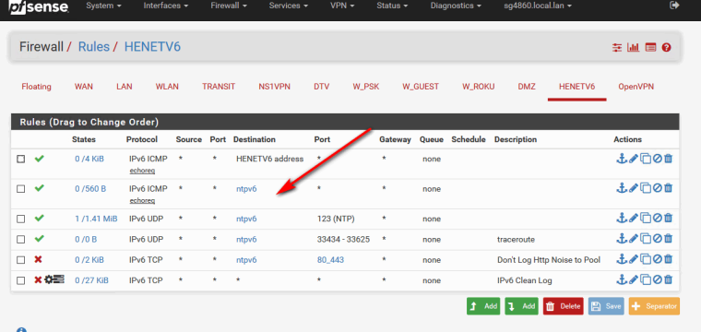
Task: Open the Services dropdown menu
Action: (289, 6)
